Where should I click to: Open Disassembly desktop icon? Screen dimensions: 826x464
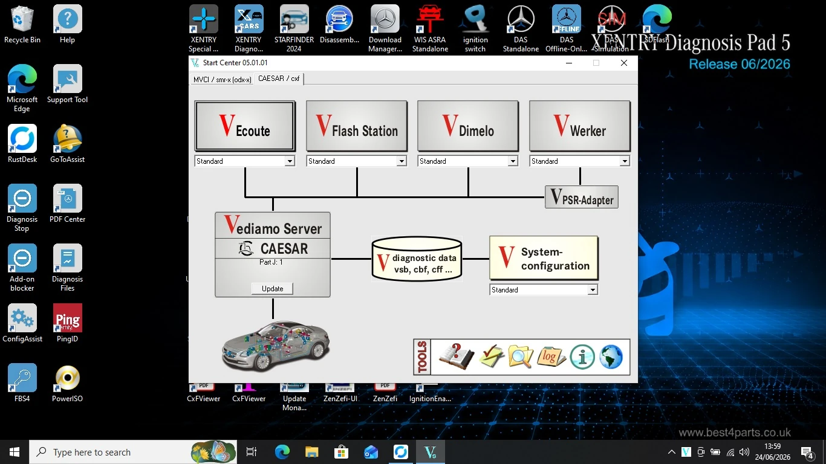340,25
